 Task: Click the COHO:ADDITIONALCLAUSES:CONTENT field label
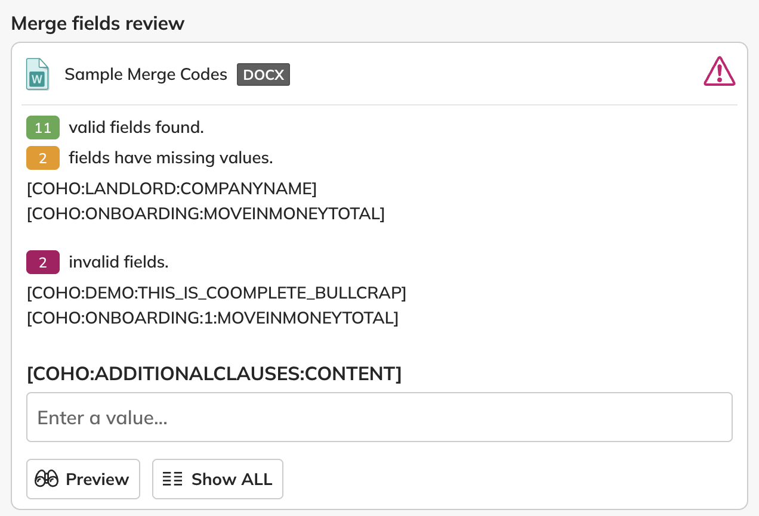(214, 374)
